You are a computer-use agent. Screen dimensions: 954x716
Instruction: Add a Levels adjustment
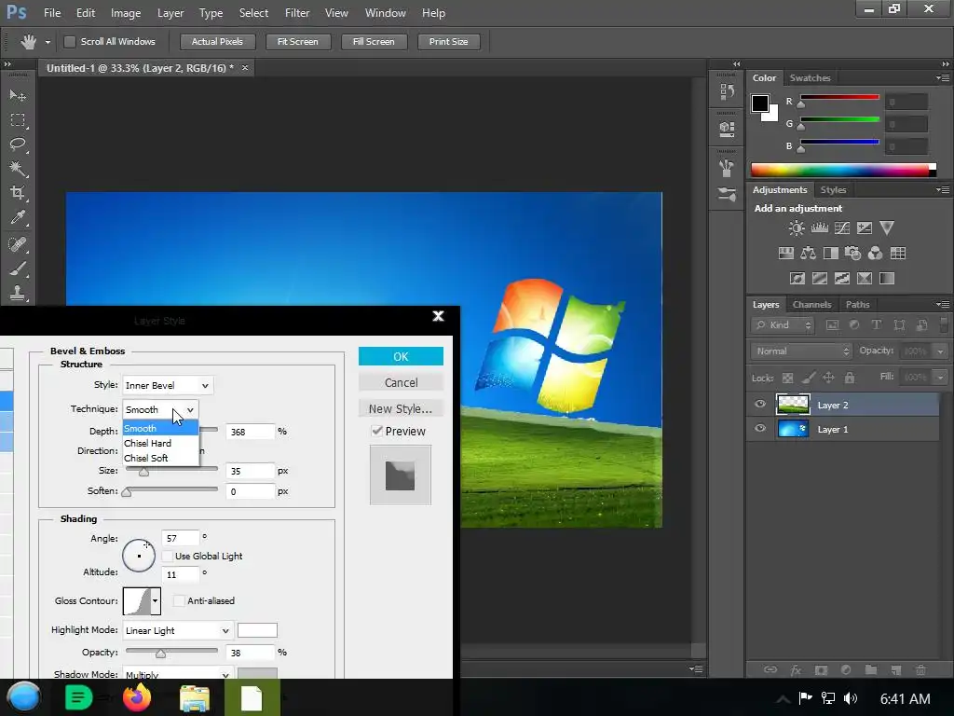click(820, 228)
